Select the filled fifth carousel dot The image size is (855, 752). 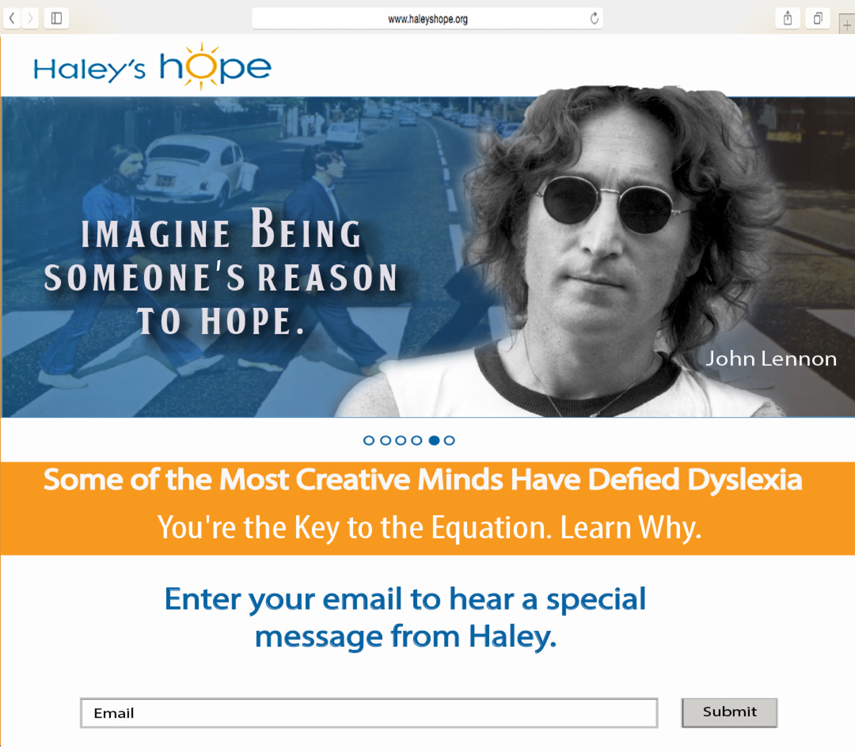point(434,440)
